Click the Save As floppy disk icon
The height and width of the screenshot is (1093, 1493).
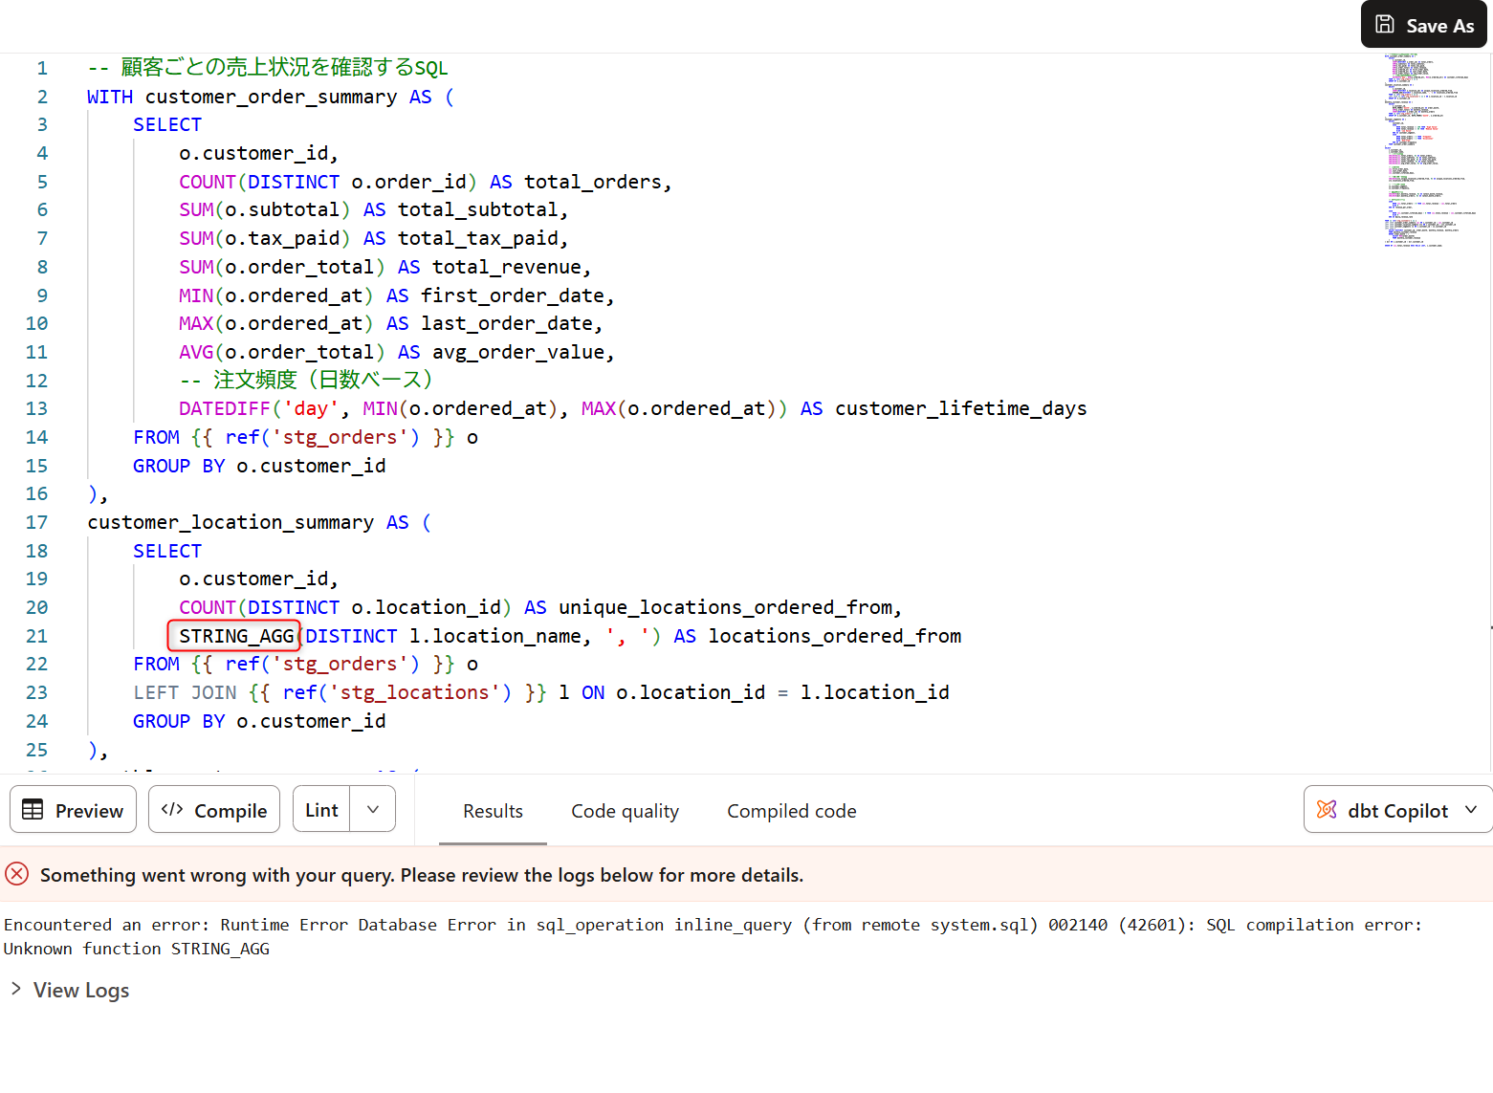pos(1384,25)
